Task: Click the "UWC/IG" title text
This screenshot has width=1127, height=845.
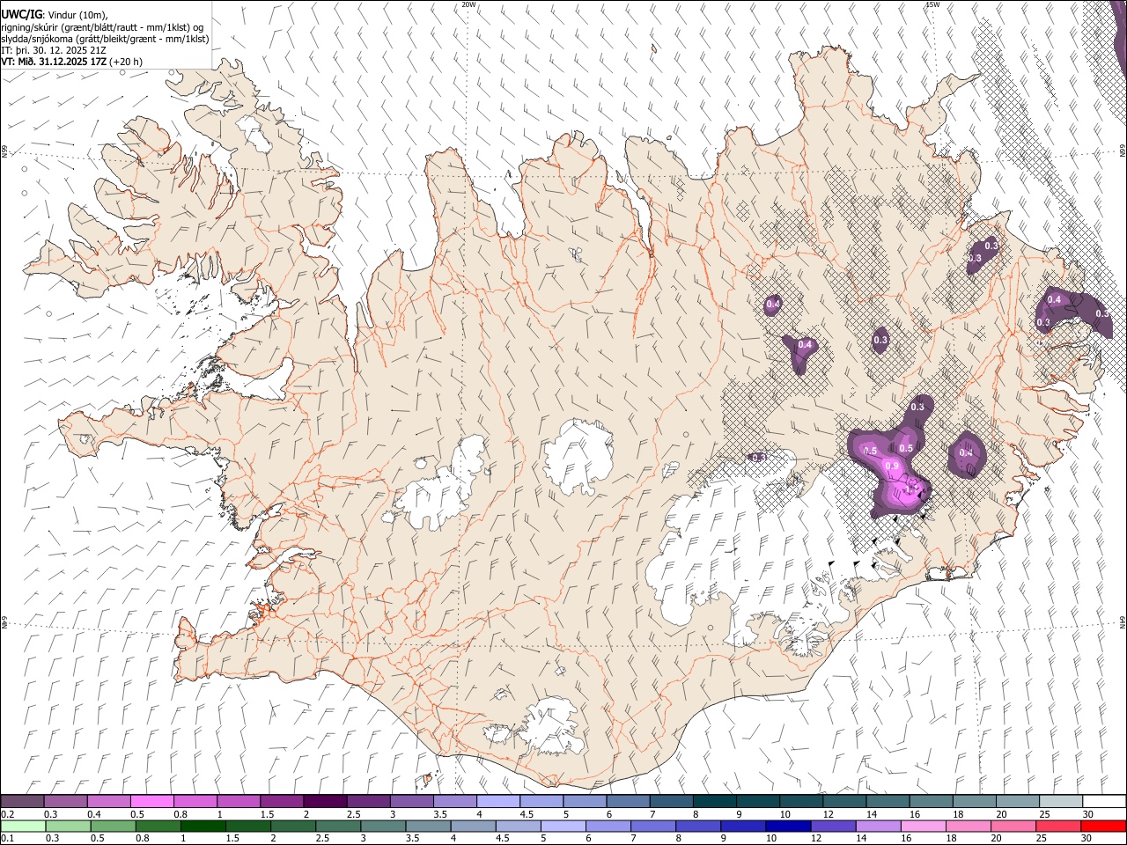Action: [22, 14]
